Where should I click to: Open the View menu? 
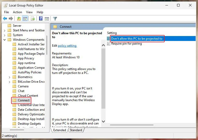tap(29, 12)
